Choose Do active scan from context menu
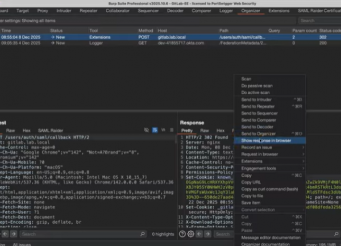The image size is (341, 246). click(x=269, y=93)
